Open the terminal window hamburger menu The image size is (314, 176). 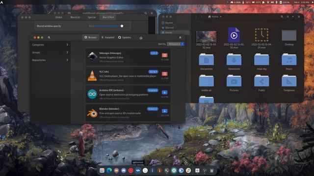[x=152, y=13]
